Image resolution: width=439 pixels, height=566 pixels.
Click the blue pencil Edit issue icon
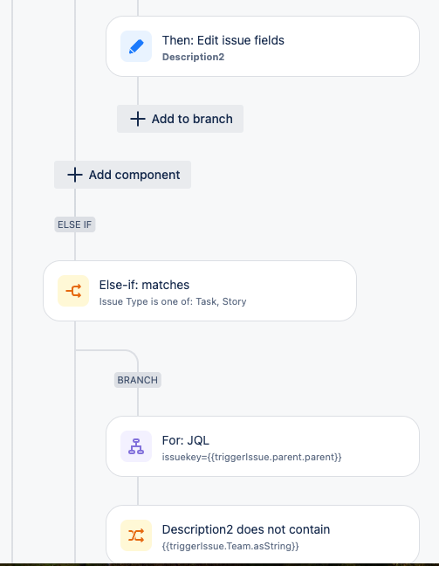(x=136, y=46)
